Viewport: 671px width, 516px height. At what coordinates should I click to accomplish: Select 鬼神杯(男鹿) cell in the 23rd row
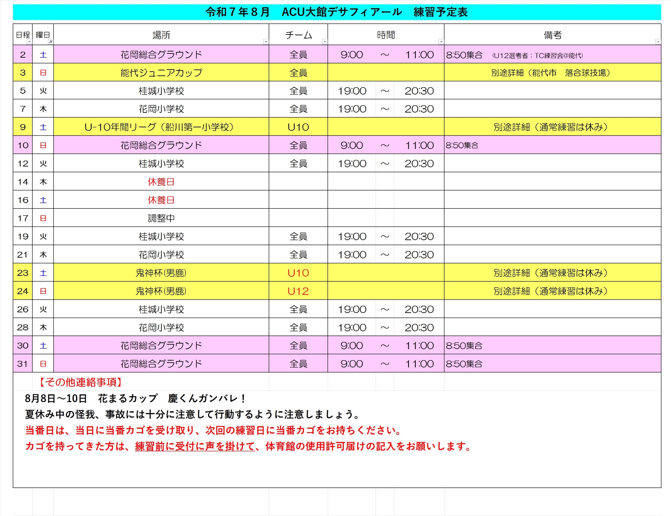(161, 273)
